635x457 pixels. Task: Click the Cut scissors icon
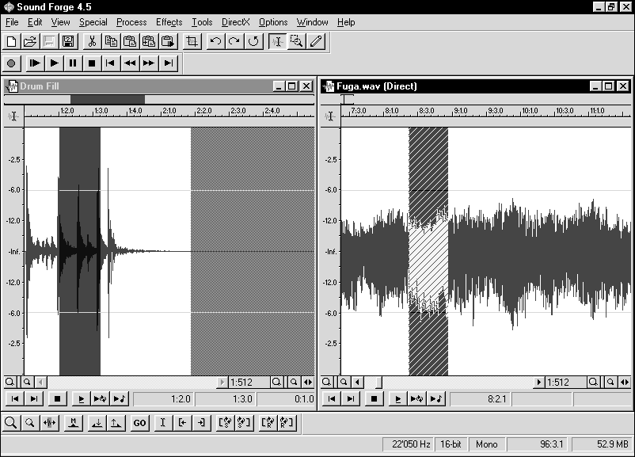point(93,42)
